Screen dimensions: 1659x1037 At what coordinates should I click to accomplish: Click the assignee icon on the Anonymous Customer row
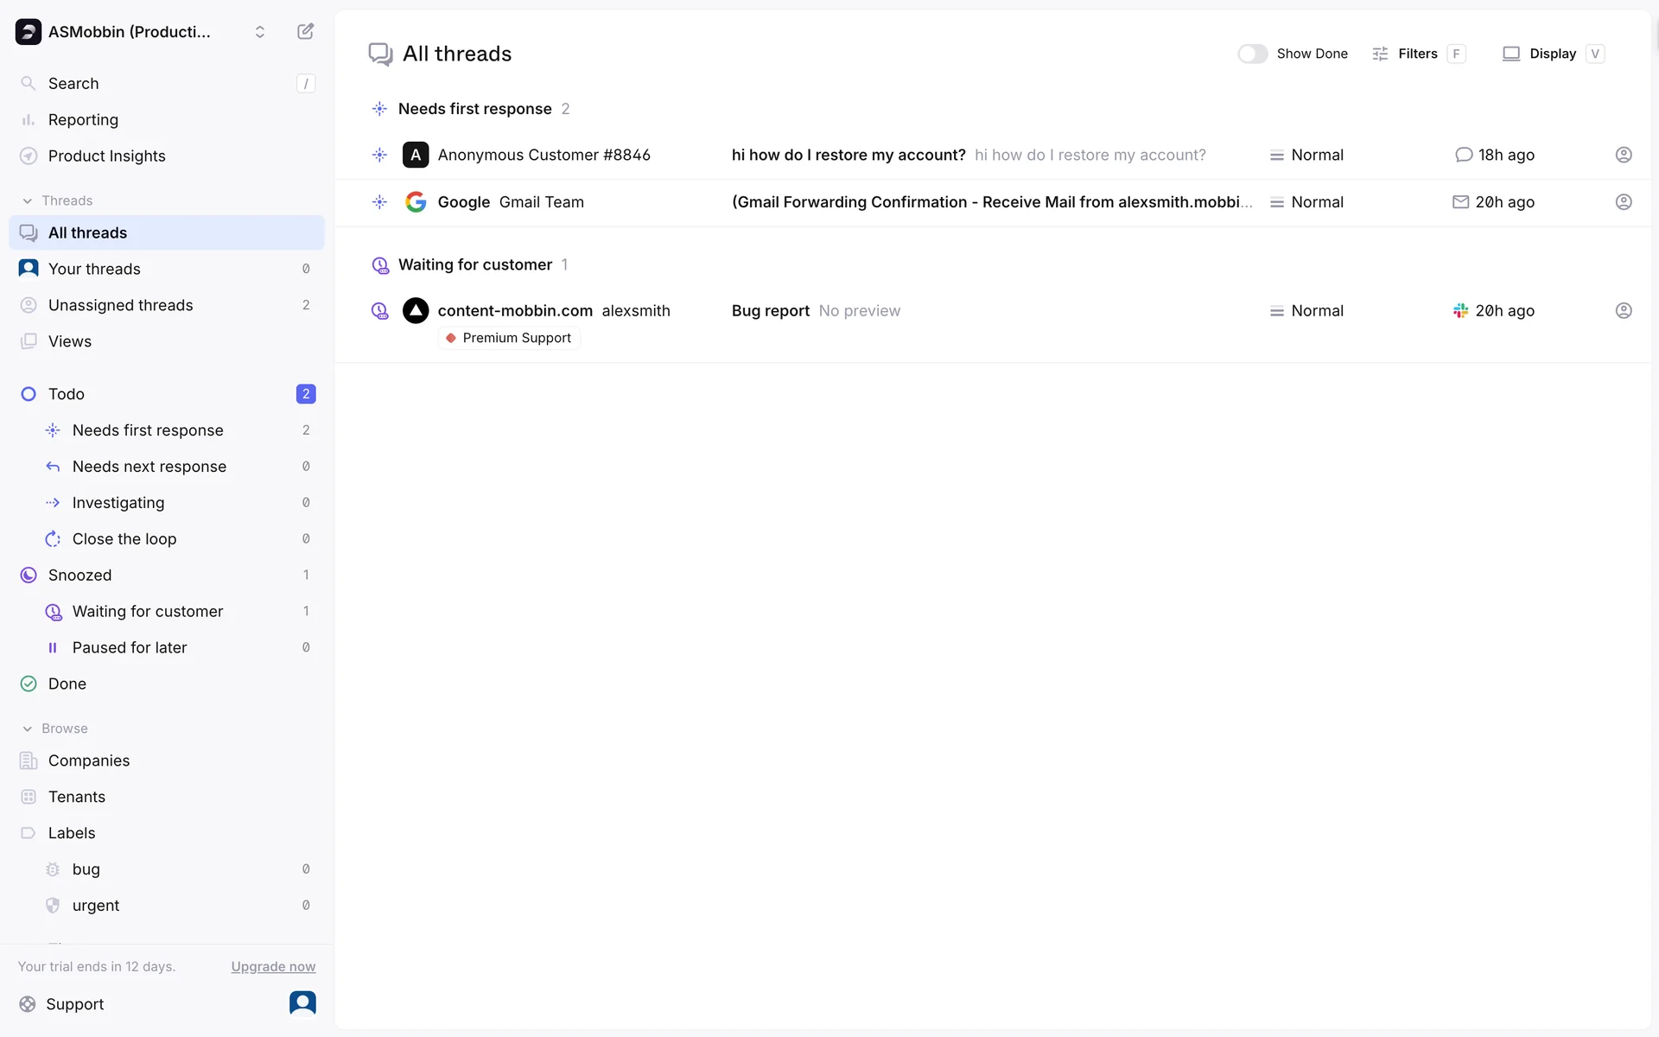[x=1623, y=156]
